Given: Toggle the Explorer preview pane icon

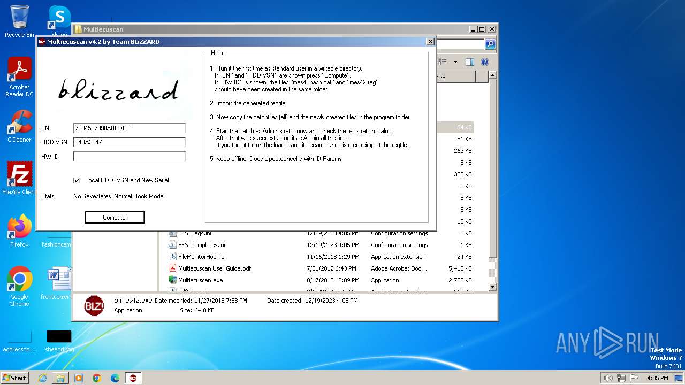Looking at the screenshot, I should [469, 62].
